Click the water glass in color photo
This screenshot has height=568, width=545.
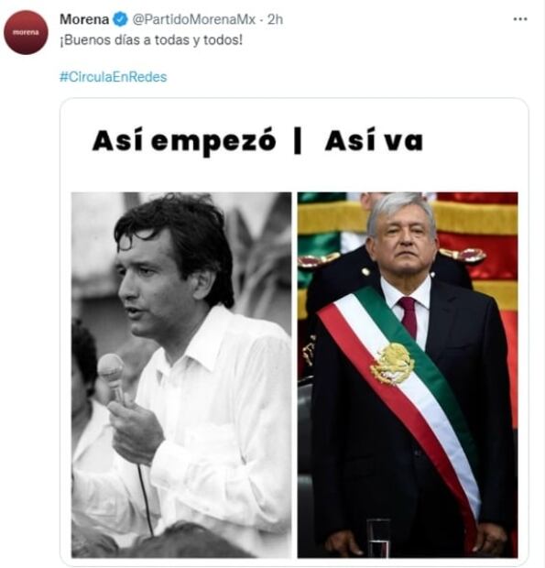pyautogui.click(x=378, y=539)
